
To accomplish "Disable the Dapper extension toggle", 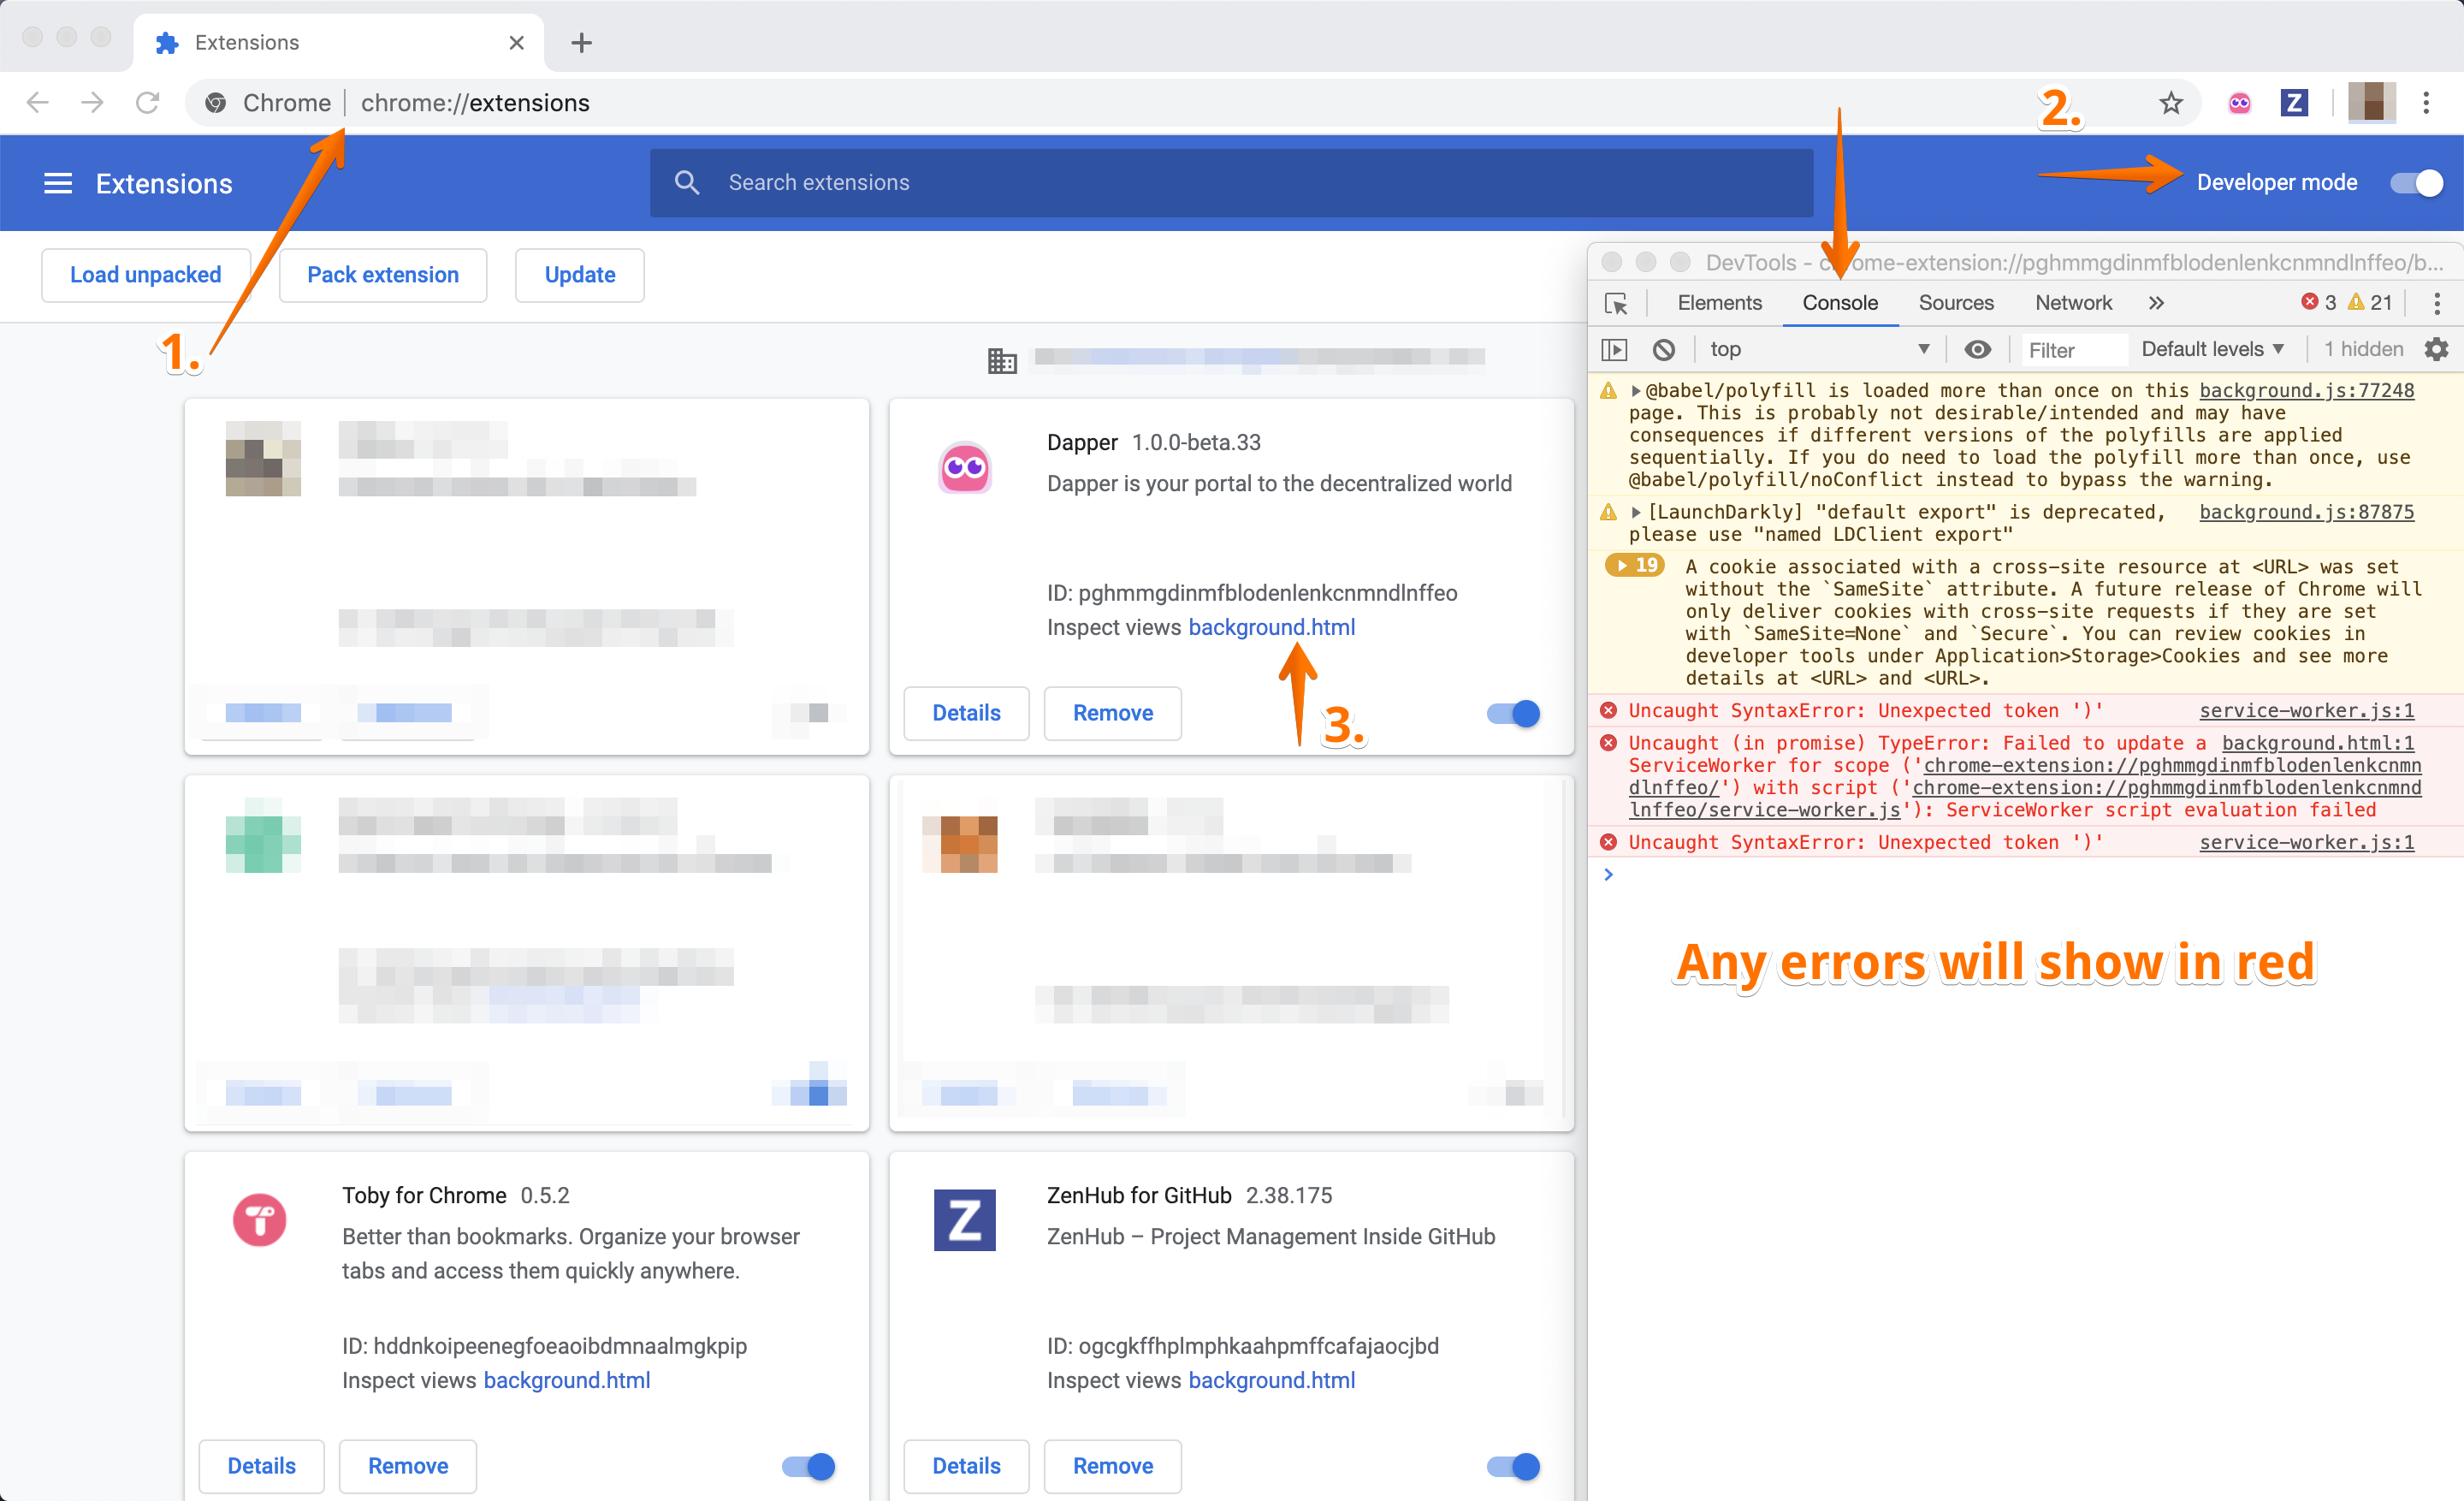I will click(1513, 713).
